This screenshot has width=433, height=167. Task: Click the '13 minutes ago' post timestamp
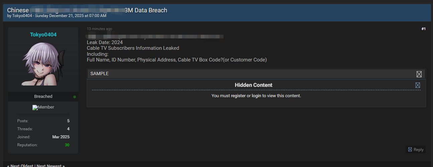(x=99, y=29)
